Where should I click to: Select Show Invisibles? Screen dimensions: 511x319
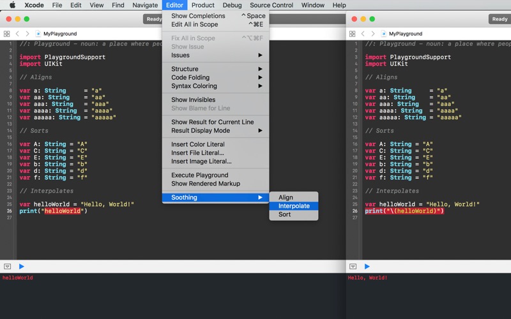[x=215, y=100]
